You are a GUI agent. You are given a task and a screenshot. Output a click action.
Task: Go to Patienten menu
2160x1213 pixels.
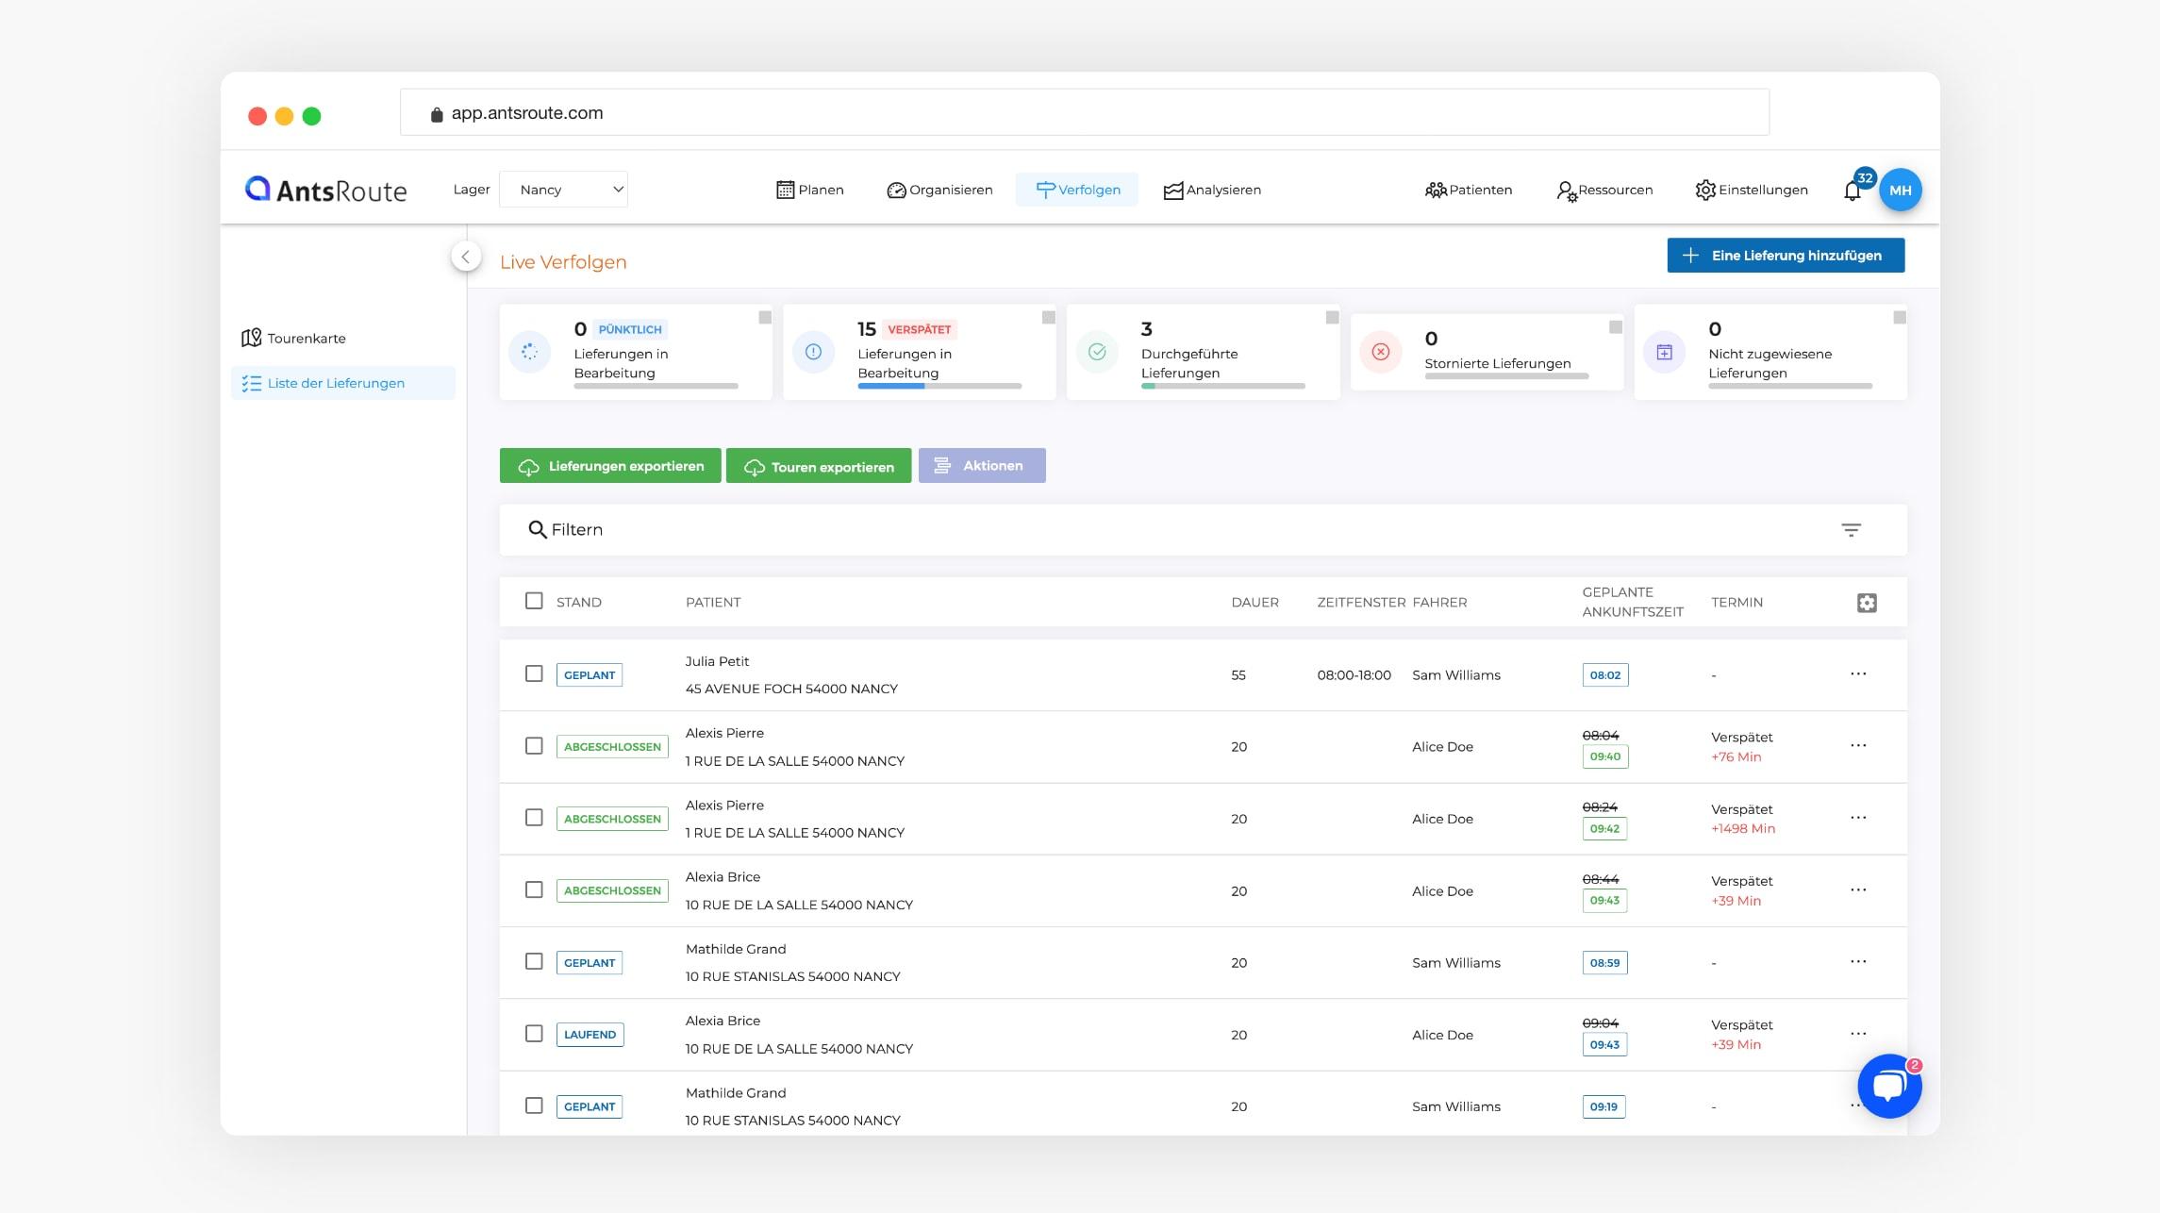tap(1469, 190)
